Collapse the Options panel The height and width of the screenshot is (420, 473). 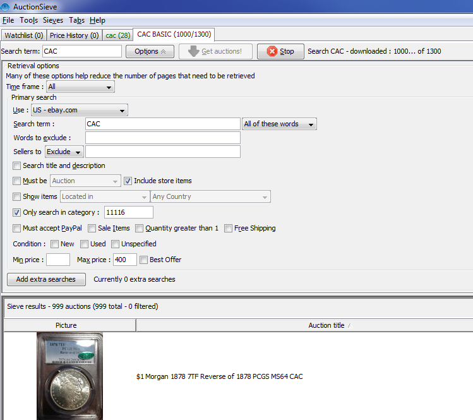[x=150, y=51]
